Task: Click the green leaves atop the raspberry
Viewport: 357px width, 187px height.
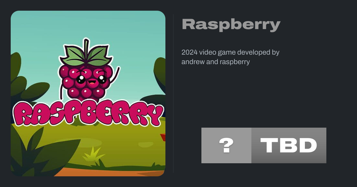Action: [86, 55]
